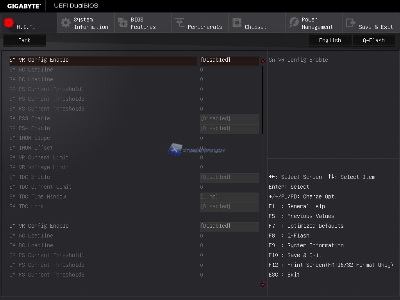Click the Save & Exit arrow icon
Screen dimensions: 400x300
[x=351, y=23]
